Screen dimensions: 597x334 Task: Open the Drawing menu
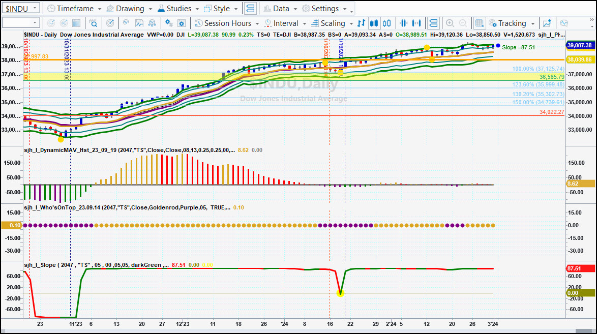click(129, 8)
